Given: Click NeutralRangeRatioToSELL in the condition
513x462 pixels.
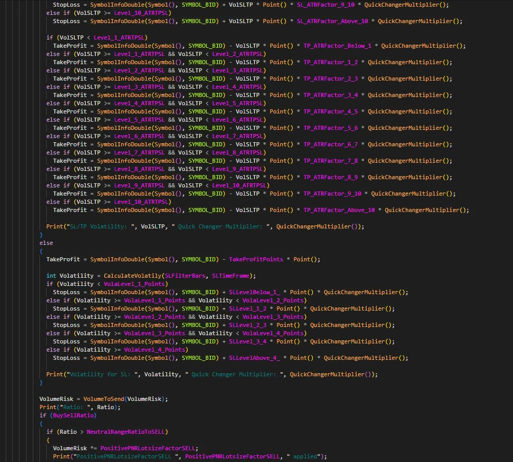Looking at the screenshot, I should 127,432.
